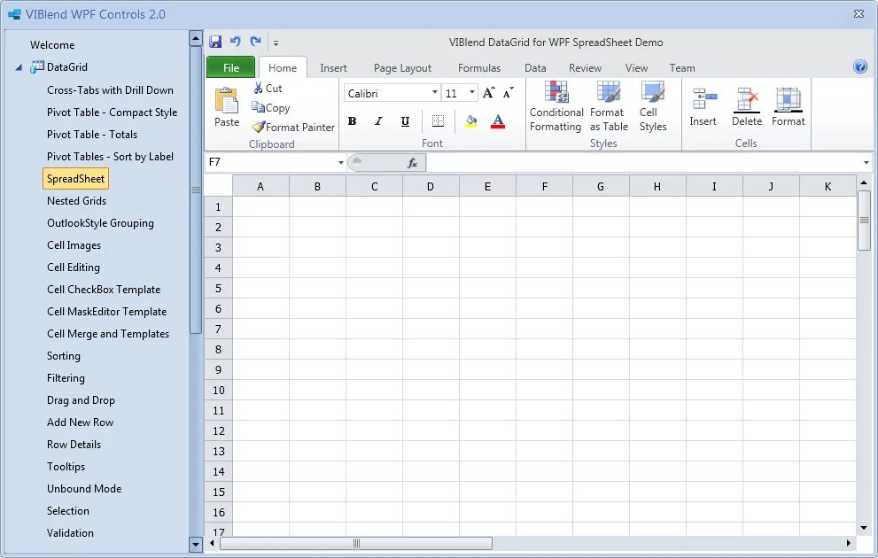Click the DataGrid tree icon

click(37, 67)
